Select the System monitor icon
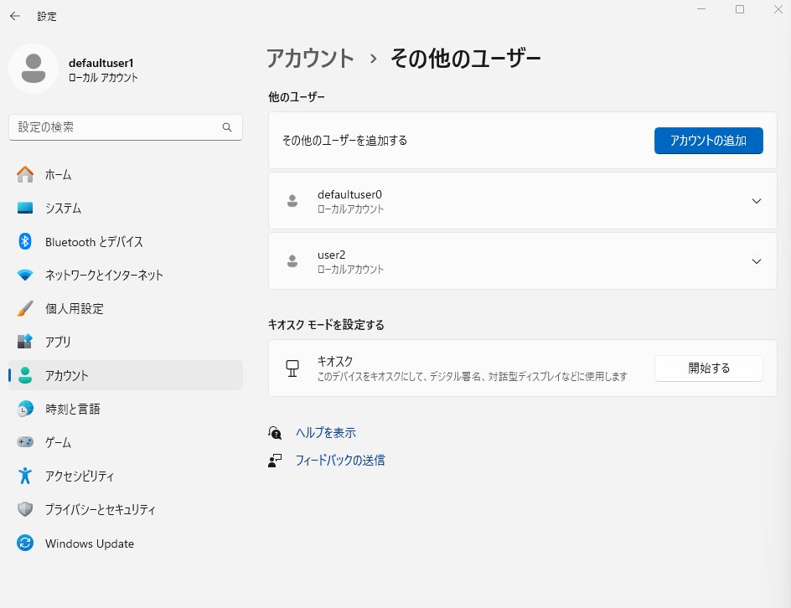Image resolution: width=791 pixels, height=608 pixels. 25,208
